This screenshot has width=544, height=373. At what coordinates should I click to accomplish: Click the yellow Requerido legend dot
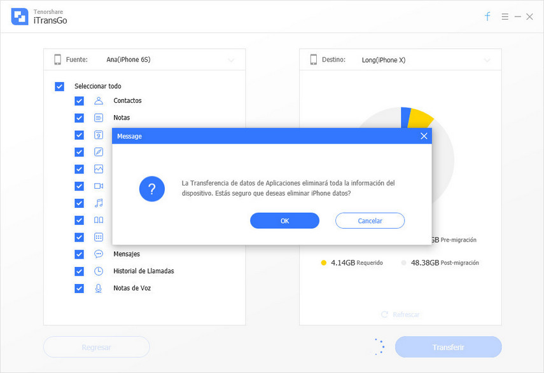[323, 263]
